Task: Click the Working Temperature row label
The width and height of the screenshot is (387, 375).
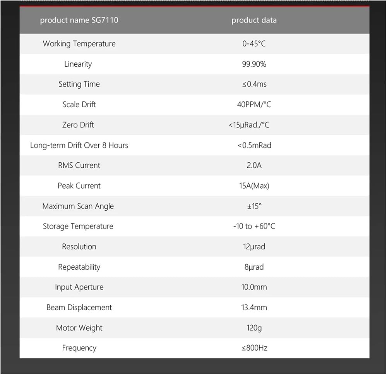Action: click(x=79, y=44)
